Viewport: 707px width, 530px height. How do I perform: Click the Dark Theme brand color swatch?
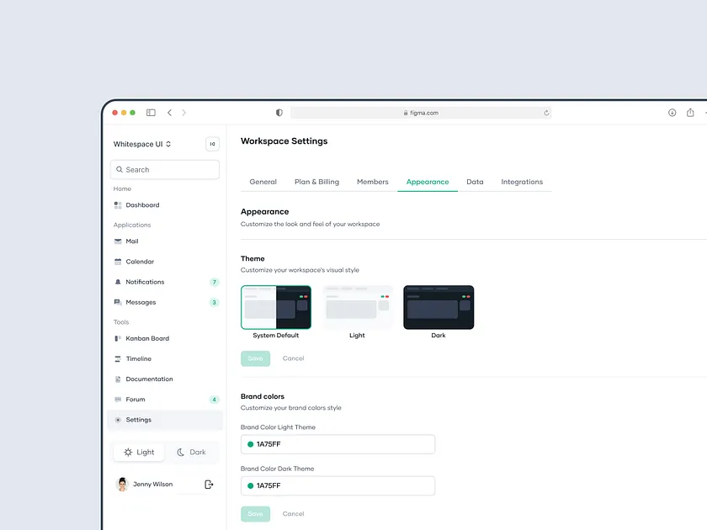pos(250,486)
